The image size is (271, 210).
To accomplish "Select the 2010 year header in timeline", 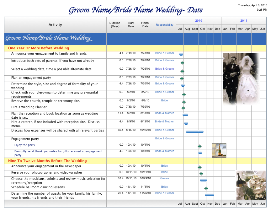I will 199,21.
